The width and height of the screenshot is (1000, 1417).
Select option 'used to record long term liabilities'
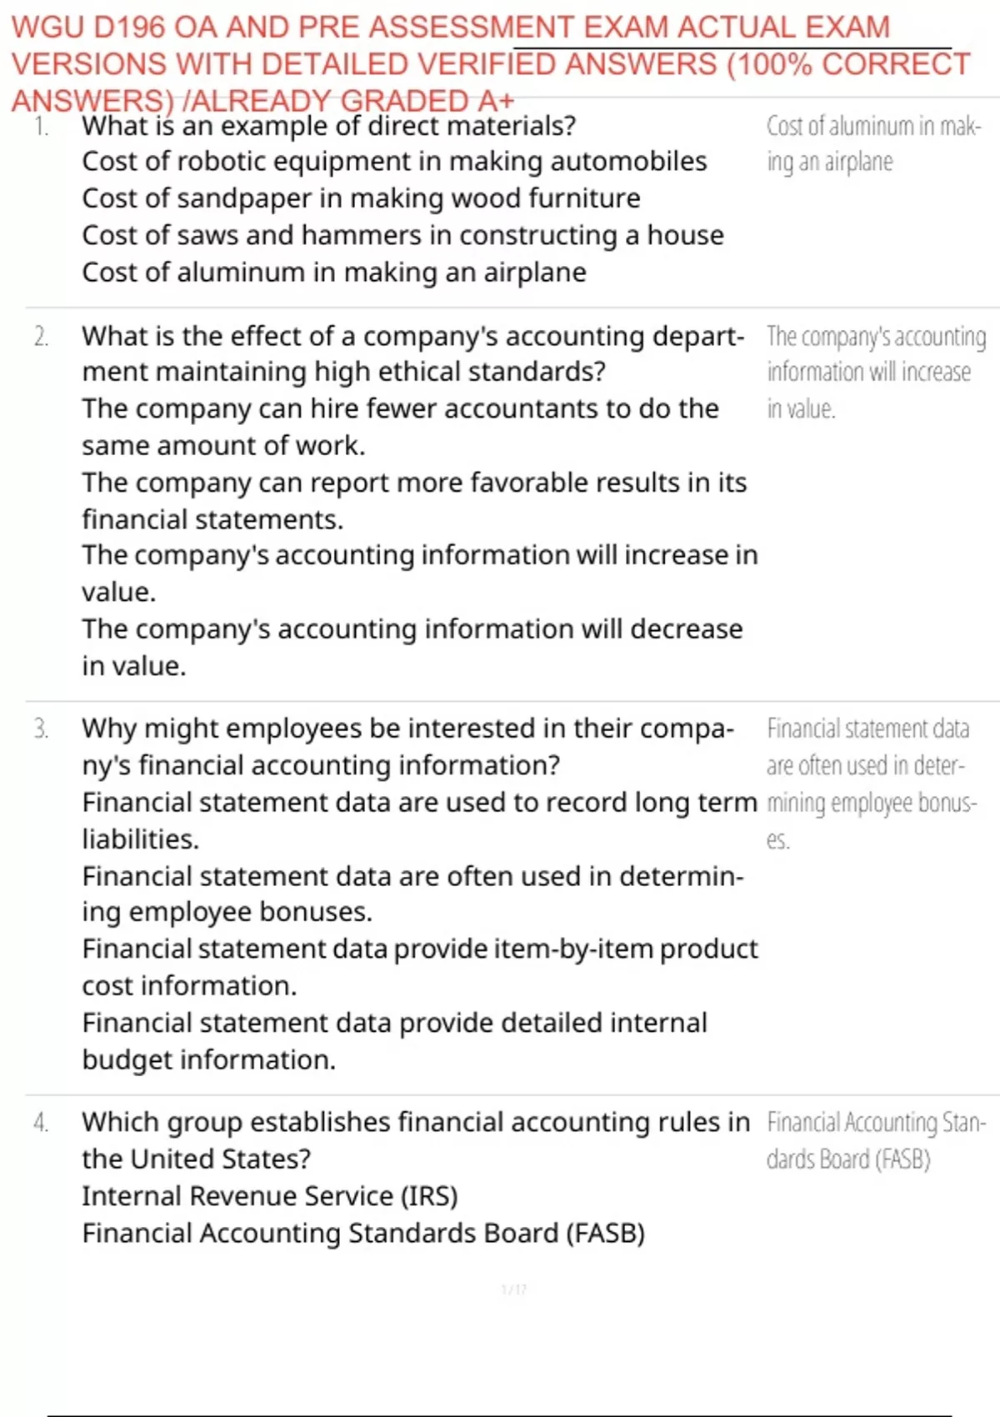point(419,820)
